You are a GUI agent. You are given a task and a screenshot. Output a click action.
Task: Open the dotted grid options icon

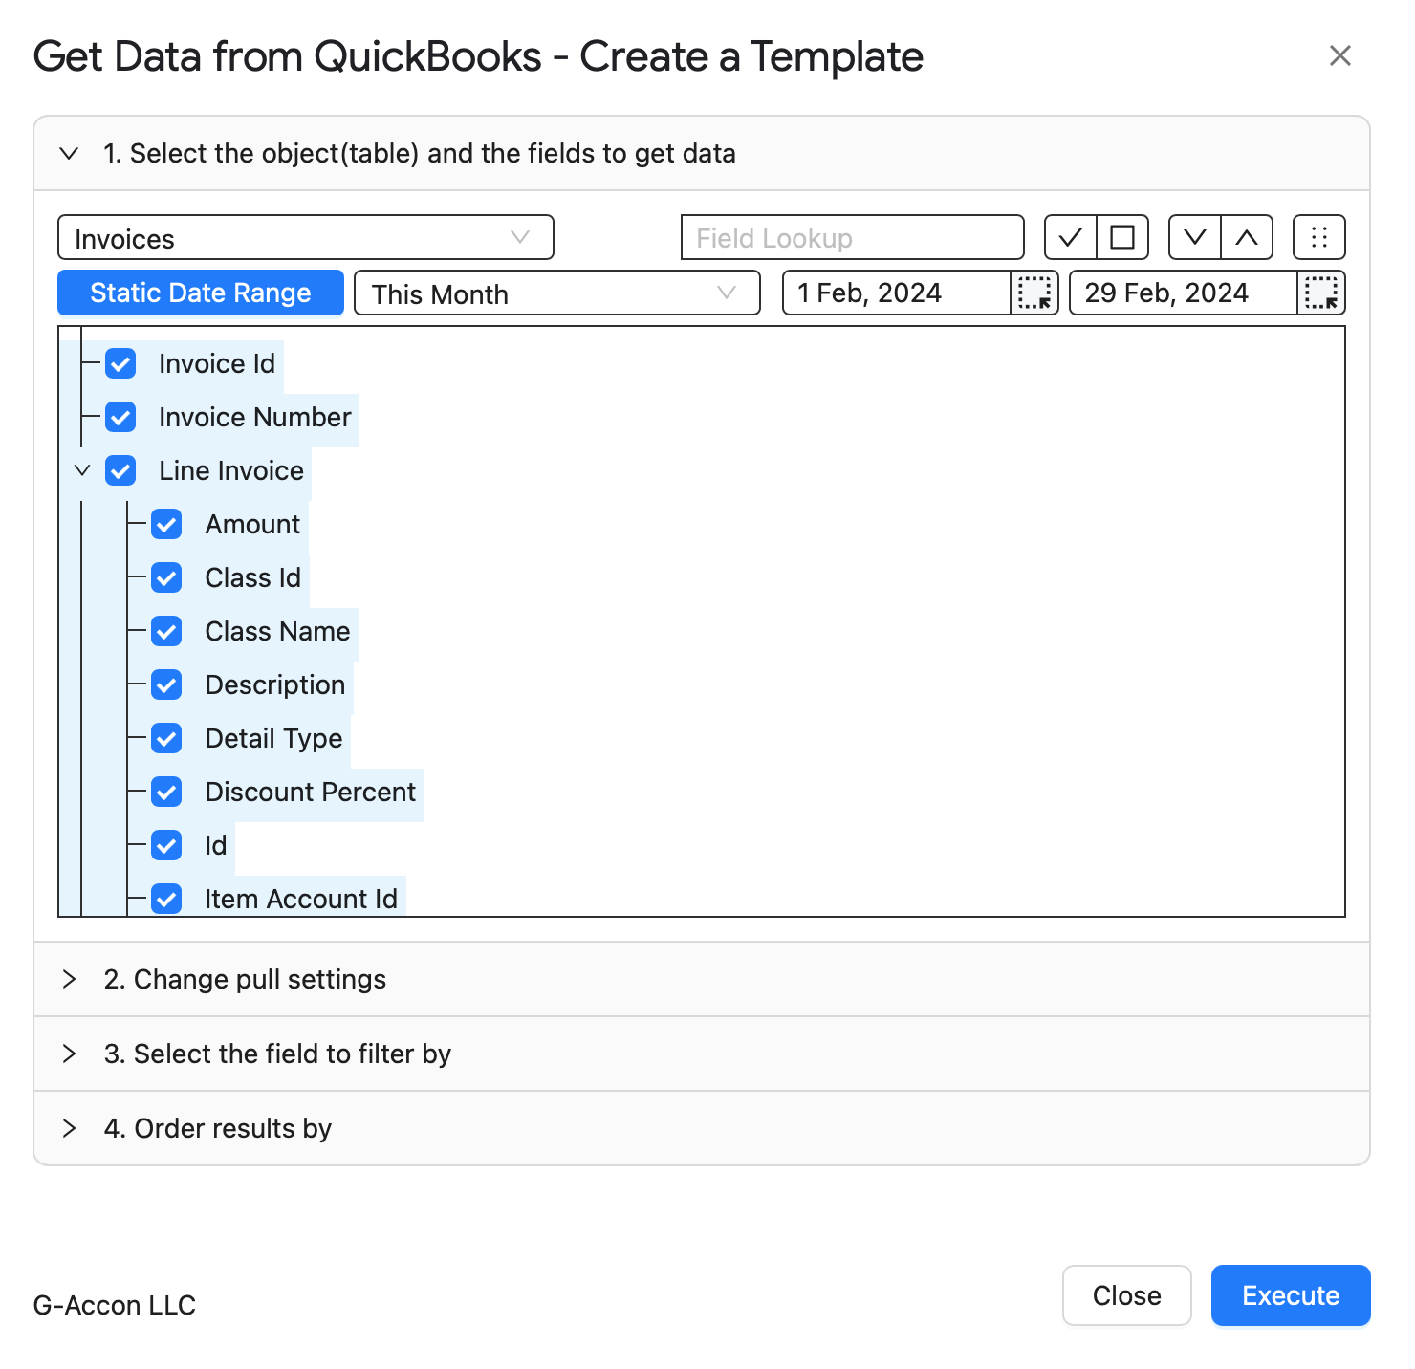[1319, 237]
